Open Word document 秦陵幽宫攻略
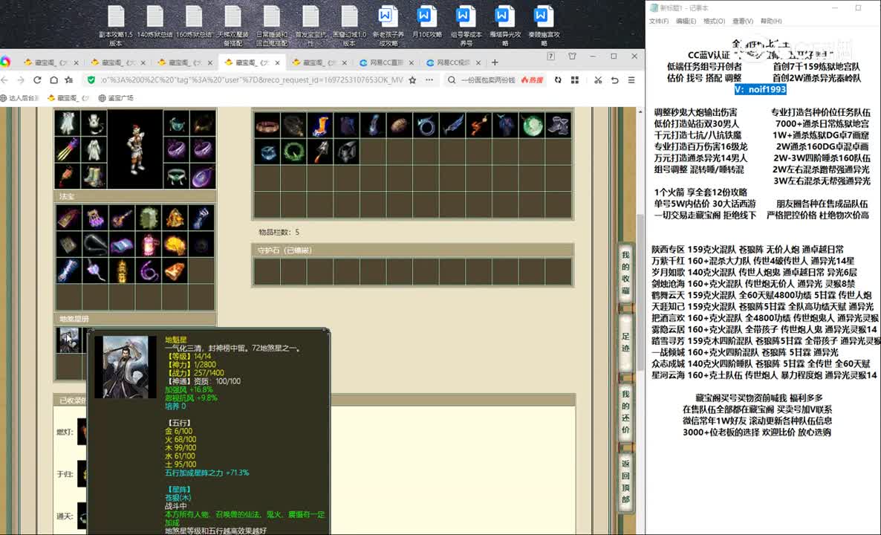 543,25
